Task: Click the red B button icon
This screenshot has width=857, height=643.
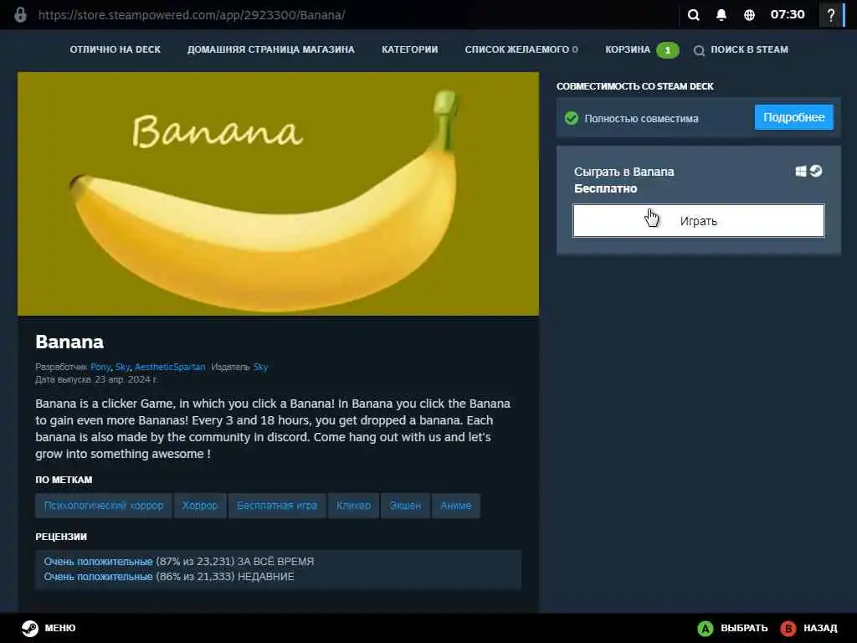Action: 788,628
